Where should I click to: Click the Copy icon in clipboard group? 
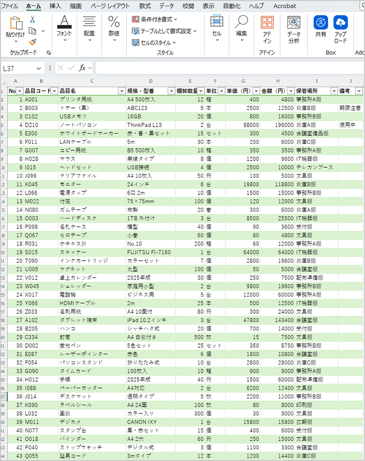coord(32,31)
